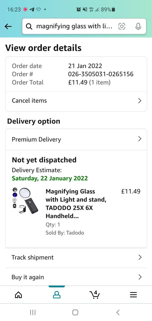152x321 pixels.
Task: Expand Cancel items chevron
Action: [140, 101]
